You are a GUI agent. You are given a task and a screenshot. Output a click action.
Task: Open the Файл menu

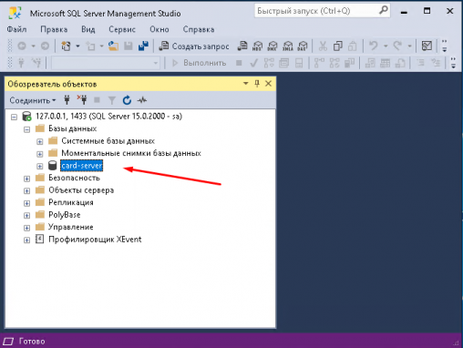coord(16,29)
